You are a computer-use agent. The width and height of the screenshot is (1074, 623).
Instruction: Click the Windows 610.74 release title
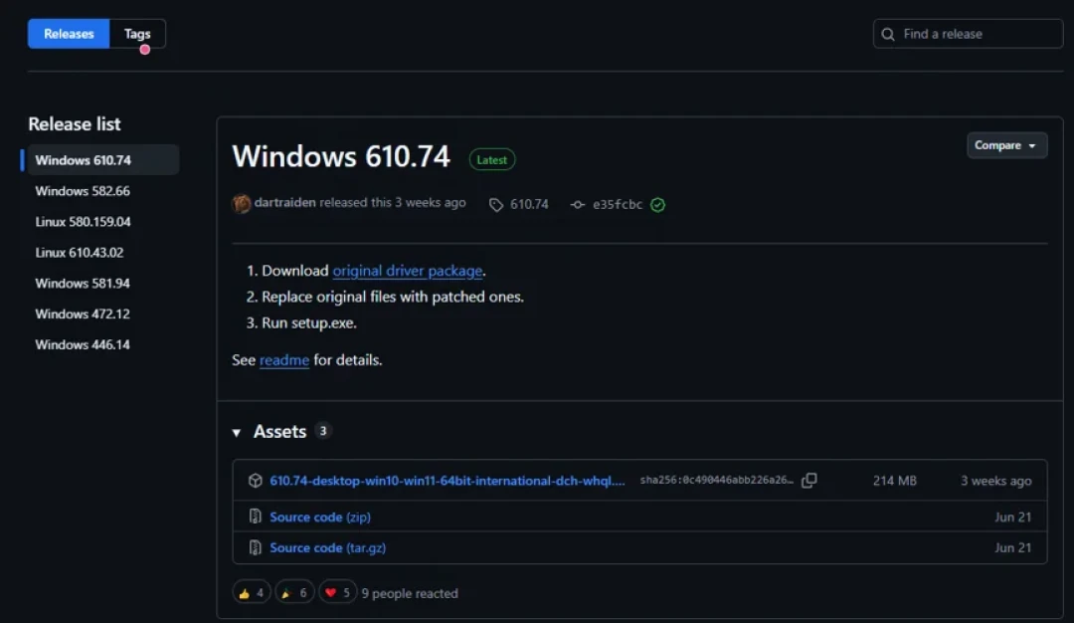point(341,156)
